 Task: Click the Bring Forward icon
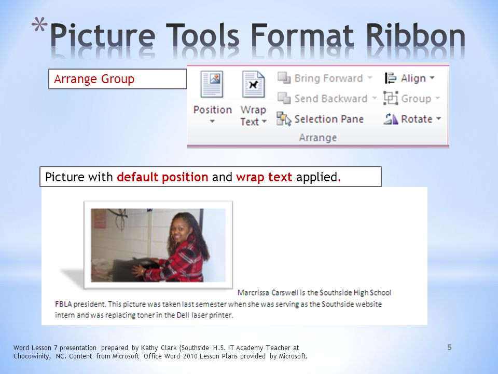click(x=284, y=78)
